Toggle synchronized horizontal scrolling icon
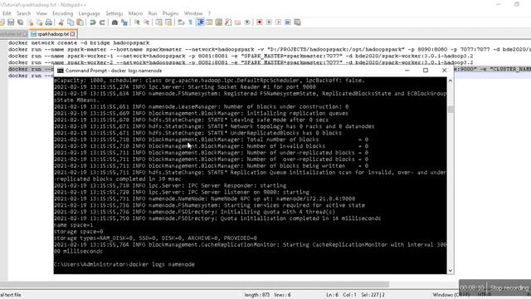 click(168, 22)
